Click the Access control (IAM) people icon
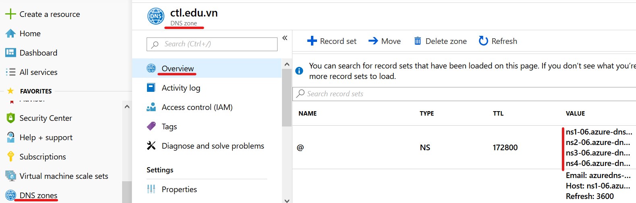Viewport: 636px width, 203px height. tap(151, 107)
